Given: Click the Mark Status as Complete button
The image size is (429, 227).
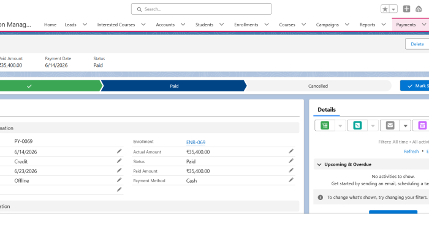Looking at the screenshot, I should click(414, 86).
